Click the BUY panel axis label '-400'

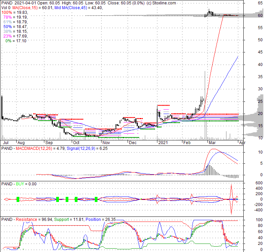point(258,210)
